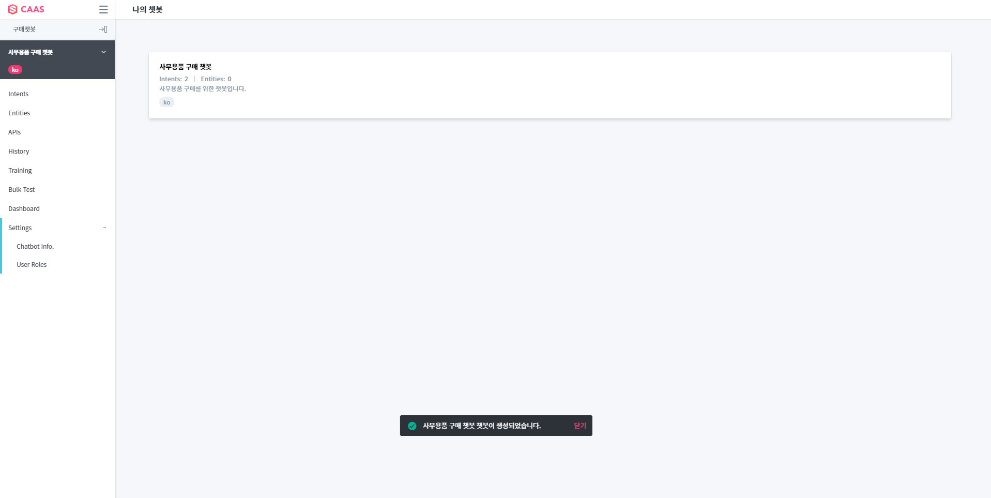Image resolution: width=991 pixels, height=498 pixels.
Task: Open the Entities menu item
Action: click(19, 113)
